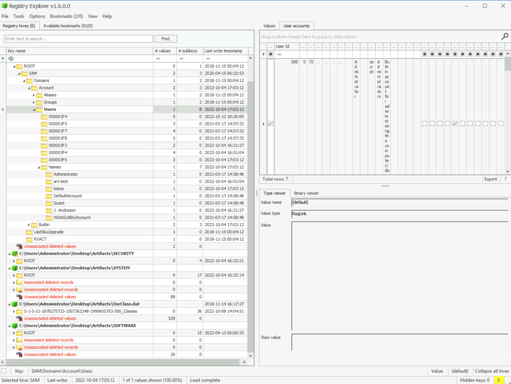Toggle last filter checkbox in right flag columns
Image resolution: width=511 pixels, height=384 pixels.
click(x=501, y=54)
